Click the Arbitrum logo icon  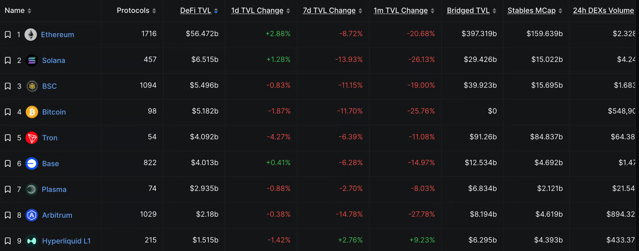click(32, 215)
